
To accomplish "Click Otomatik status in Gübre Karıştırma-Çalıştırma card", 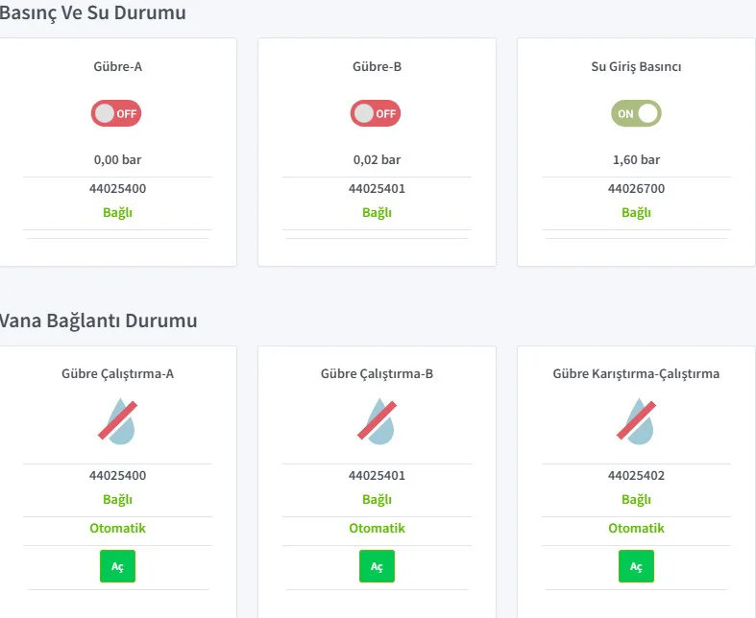I will tap(636, 528).
